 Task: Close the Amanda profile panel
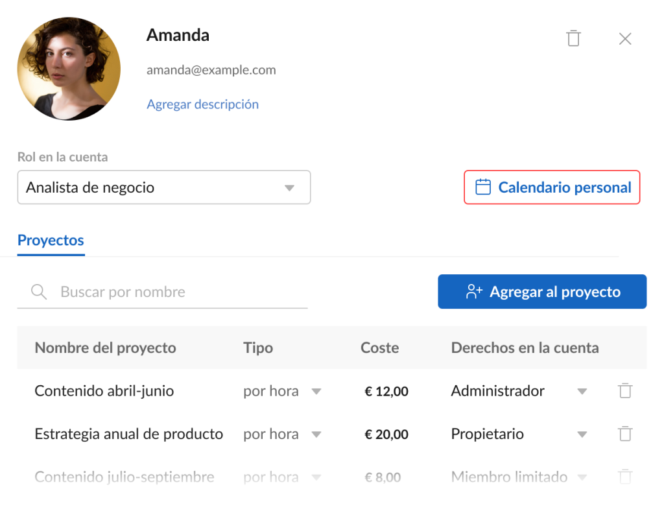pyautogui.click(x=625, y=38)
